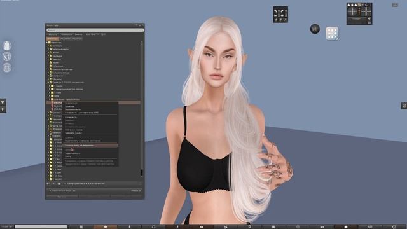Image resolution: width=407 pixels, height=229 pixels.
Task: Click the camera zoom slider
Action: [x=359, y=11]
